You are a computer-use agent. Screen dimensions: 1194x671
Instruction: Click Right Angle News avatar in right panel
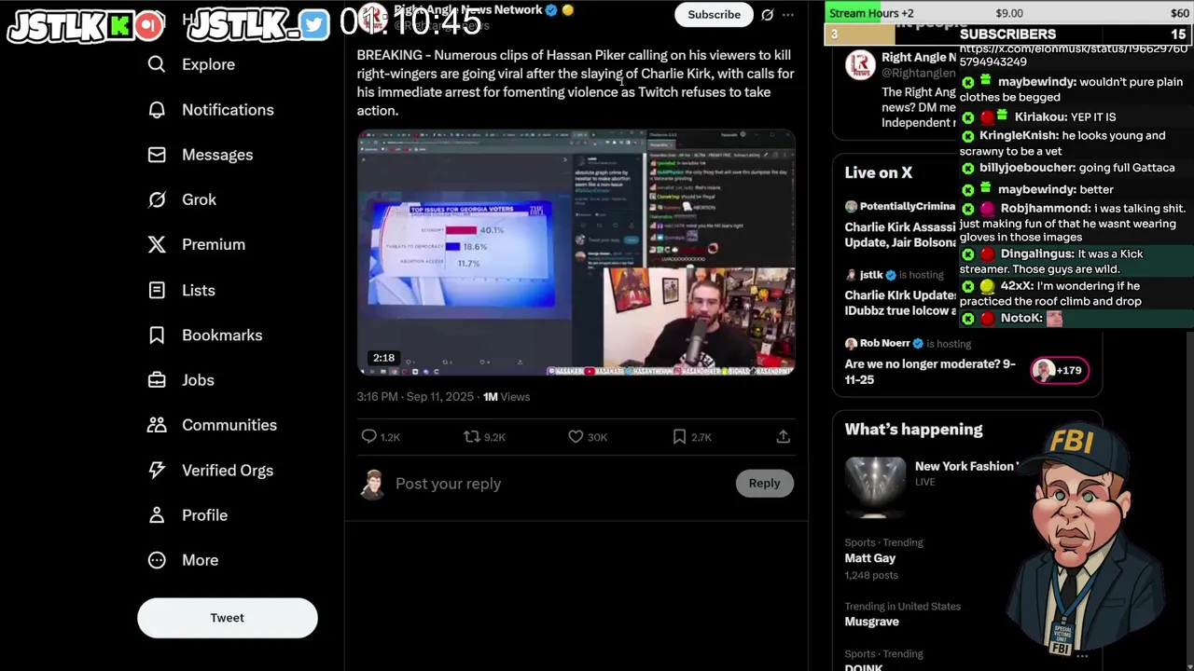coord(860,65)
